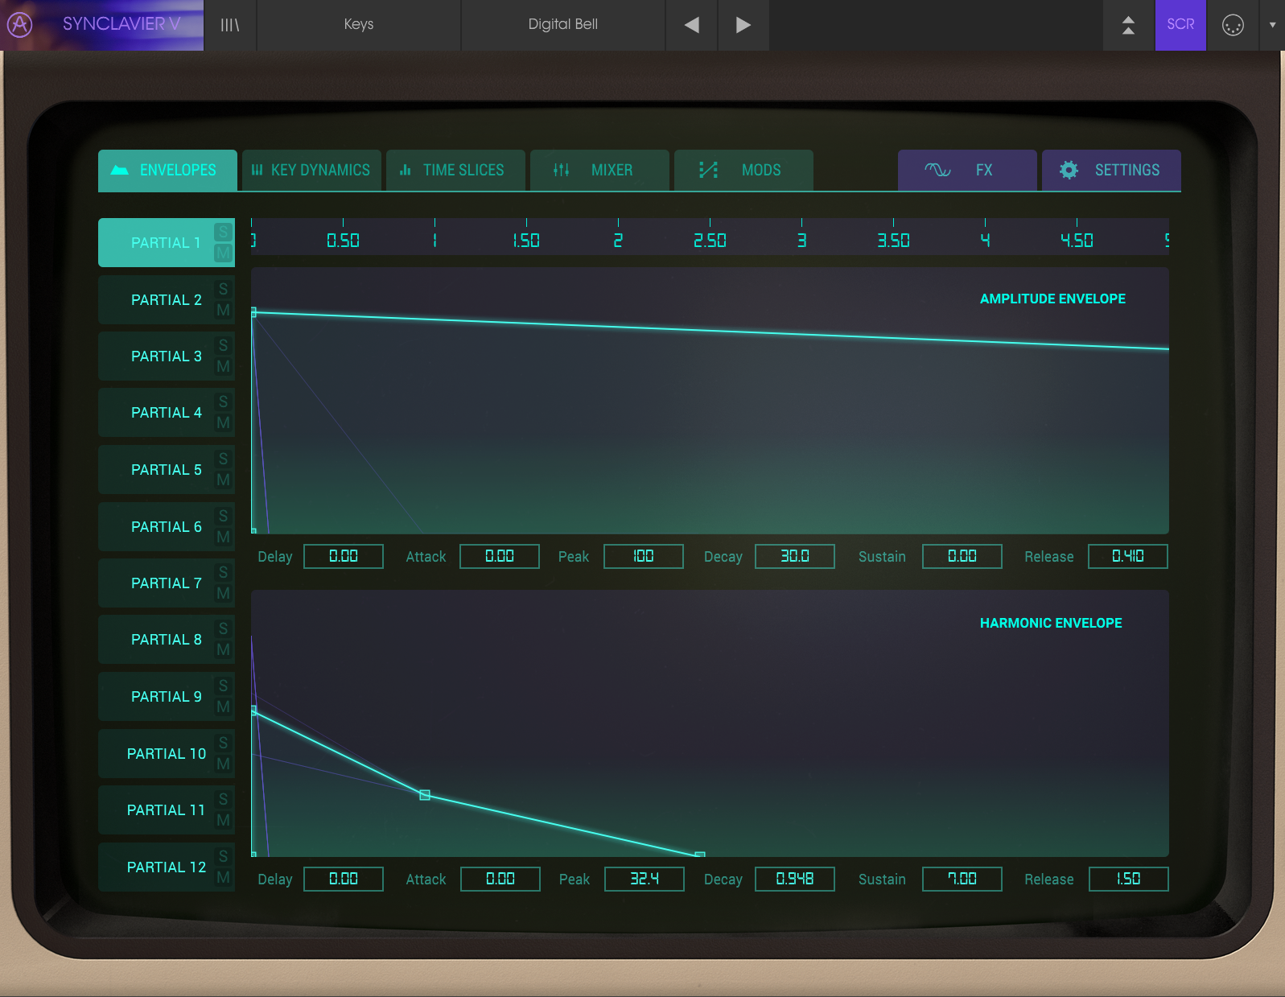Open the Keys preset type filter
This screenshot has height=997, width=1285.
click(359, 24)
